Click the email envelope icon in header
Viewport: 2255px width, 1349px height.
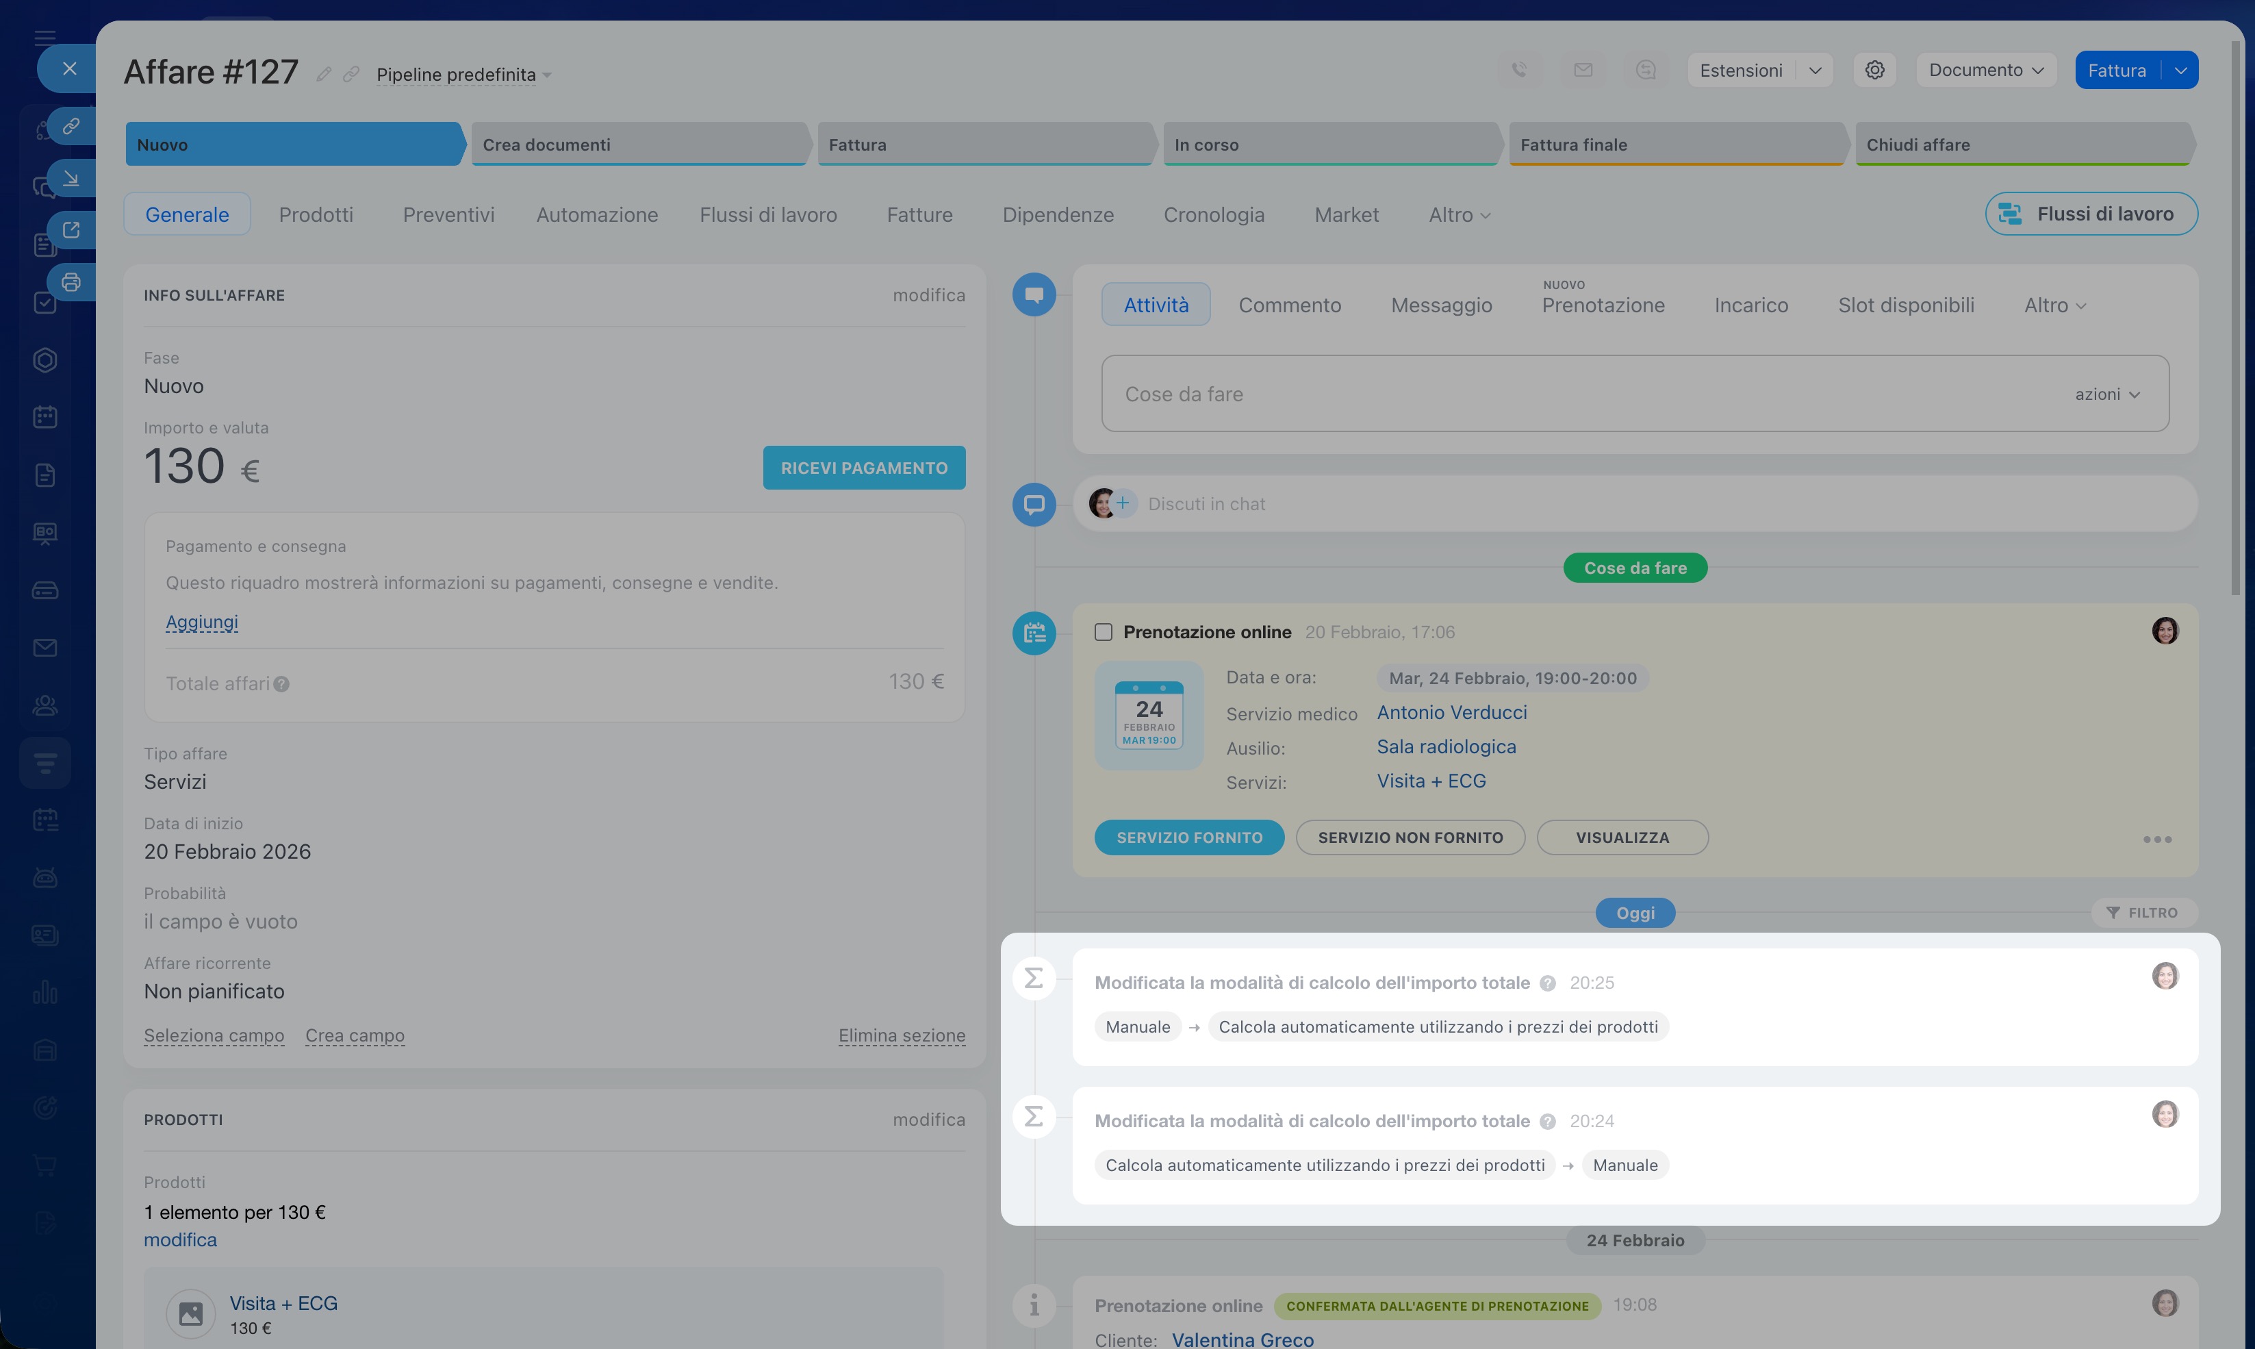point(1583,70)
